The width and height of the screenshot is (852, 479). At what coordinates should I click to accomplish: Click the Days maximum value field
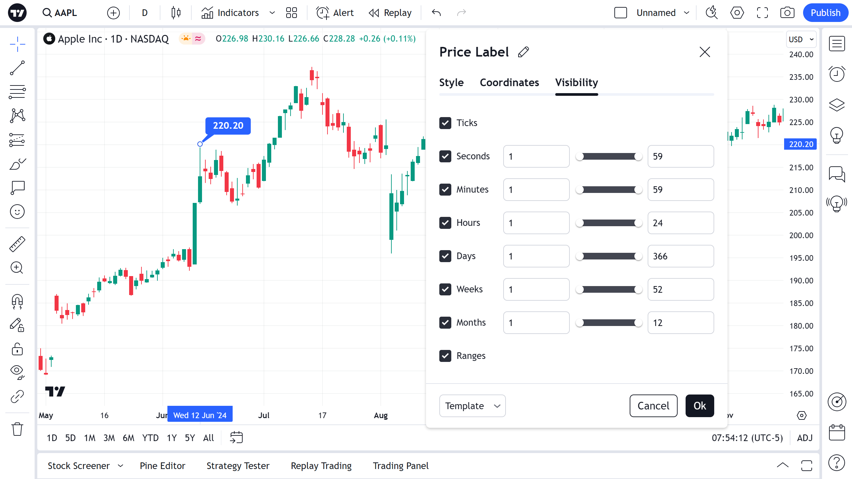pos(681,256)
